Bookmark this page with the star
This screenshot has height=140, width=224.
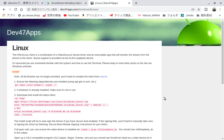tap(199, 10)
